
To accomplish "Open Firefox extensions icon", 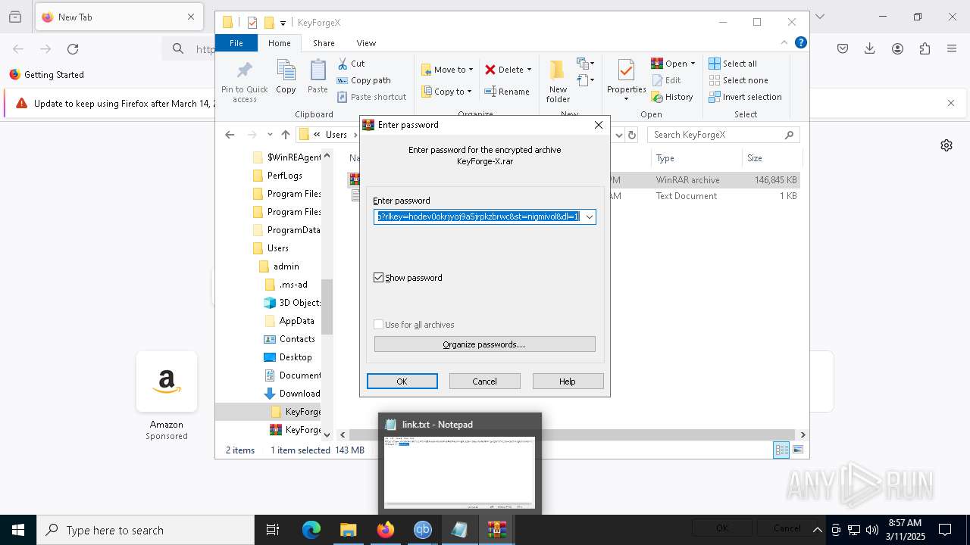I will click(x=925, y=49).
